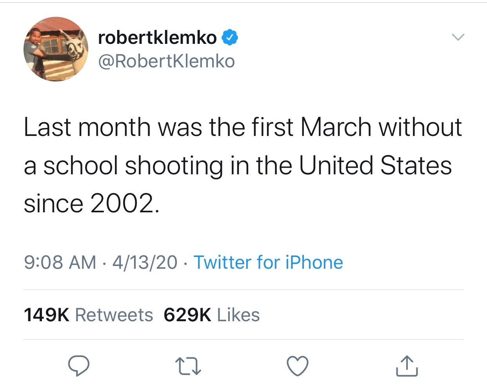View the 629K Likes list
The image size is (487, 389).
[212, 315]
